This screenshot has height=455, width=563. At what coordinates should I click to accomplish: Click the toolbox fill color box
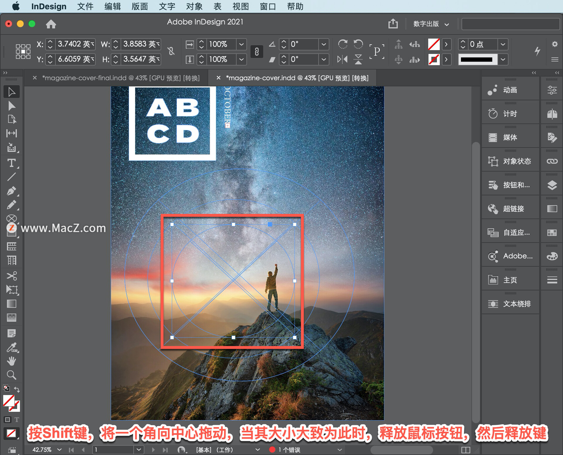point(9,400)
